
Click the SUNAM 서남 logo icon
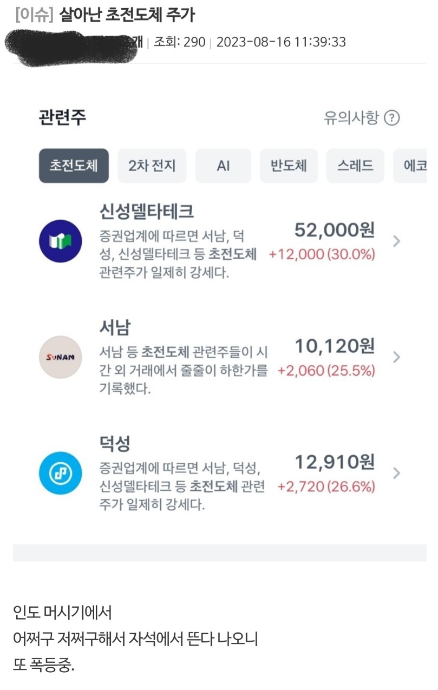pyautogui.click(x=61, y=357)
